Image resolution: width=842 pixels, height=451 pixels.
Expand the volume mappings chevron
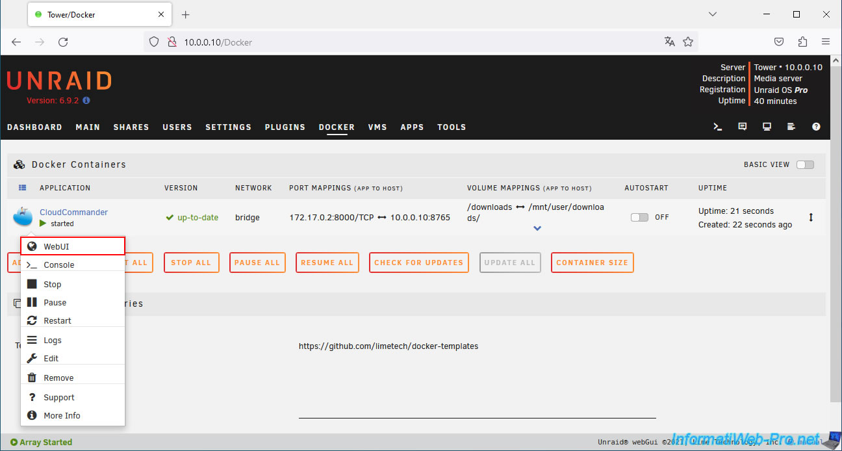(537, 228)
